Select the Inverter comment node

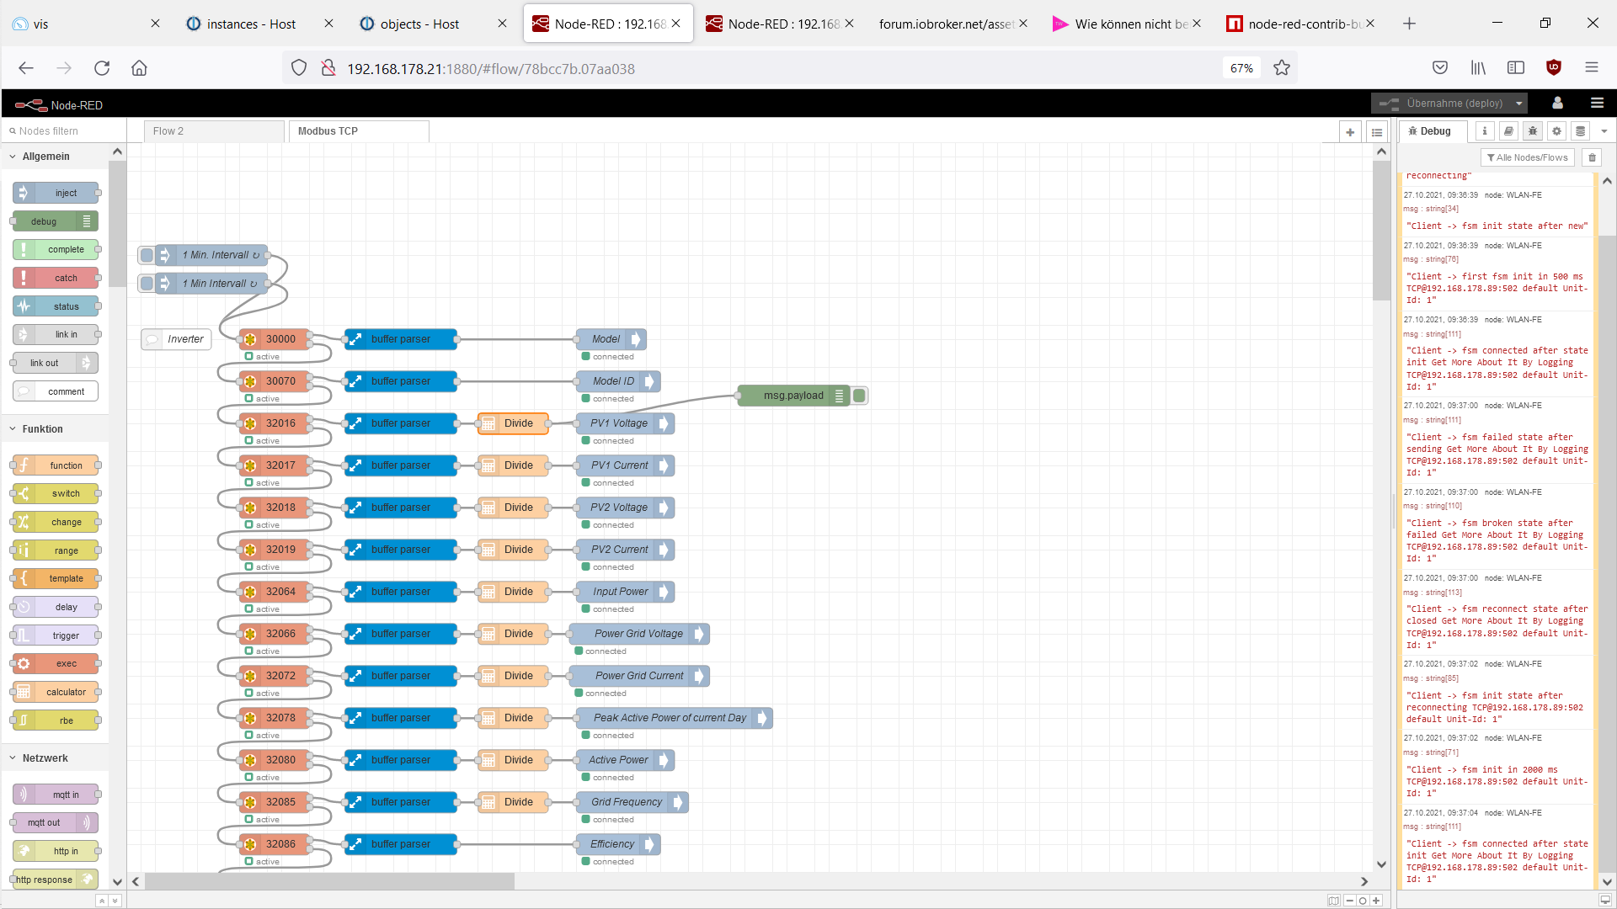click(176, 339)
